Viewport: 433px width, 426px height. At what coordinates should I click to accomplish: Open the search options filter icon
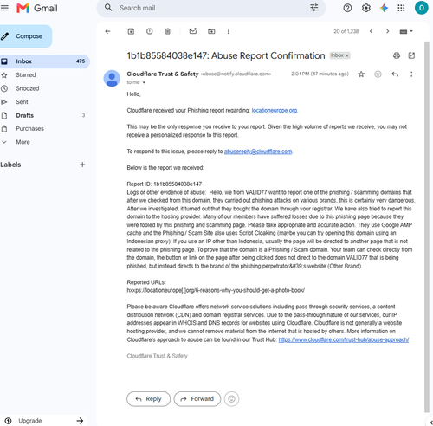point(314,8)
